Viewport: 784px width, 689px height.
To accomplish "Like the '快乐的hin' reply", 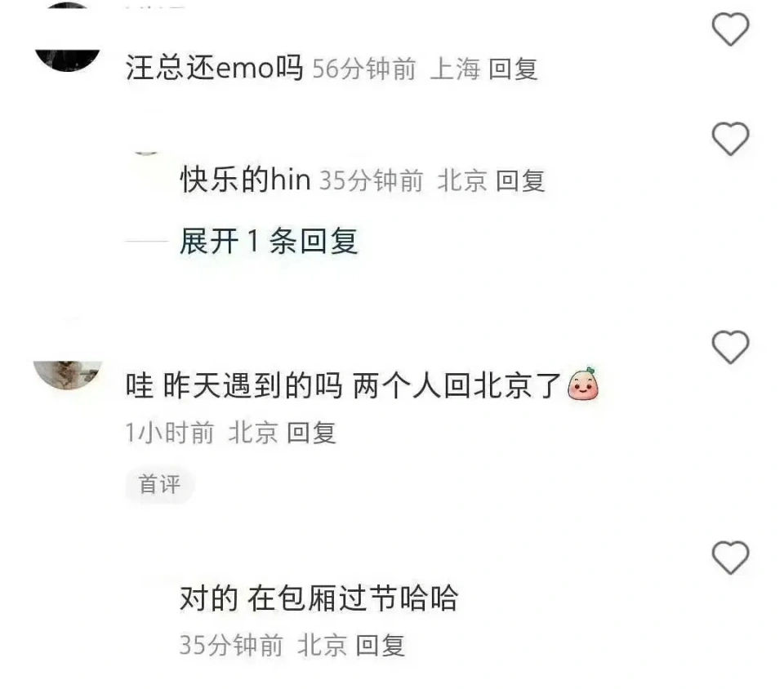I will tap(730, 139).
